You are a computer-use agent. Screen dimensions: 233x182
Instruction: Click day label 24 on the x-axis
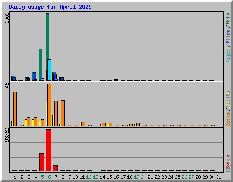pyautogui.click(x=171, y=177)
